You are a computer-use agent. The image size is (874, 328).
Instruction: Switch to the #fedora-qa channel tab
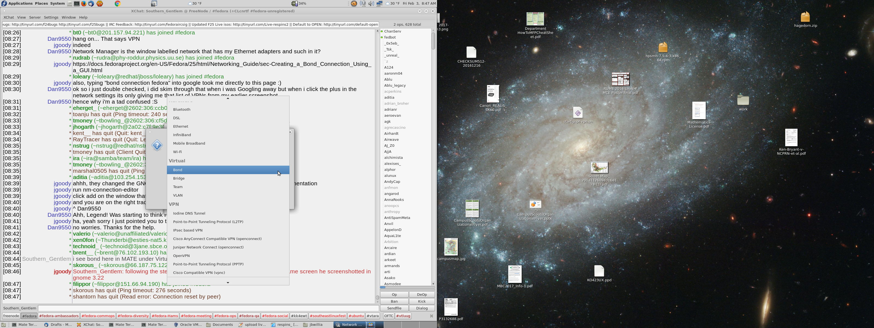(249, 316)
